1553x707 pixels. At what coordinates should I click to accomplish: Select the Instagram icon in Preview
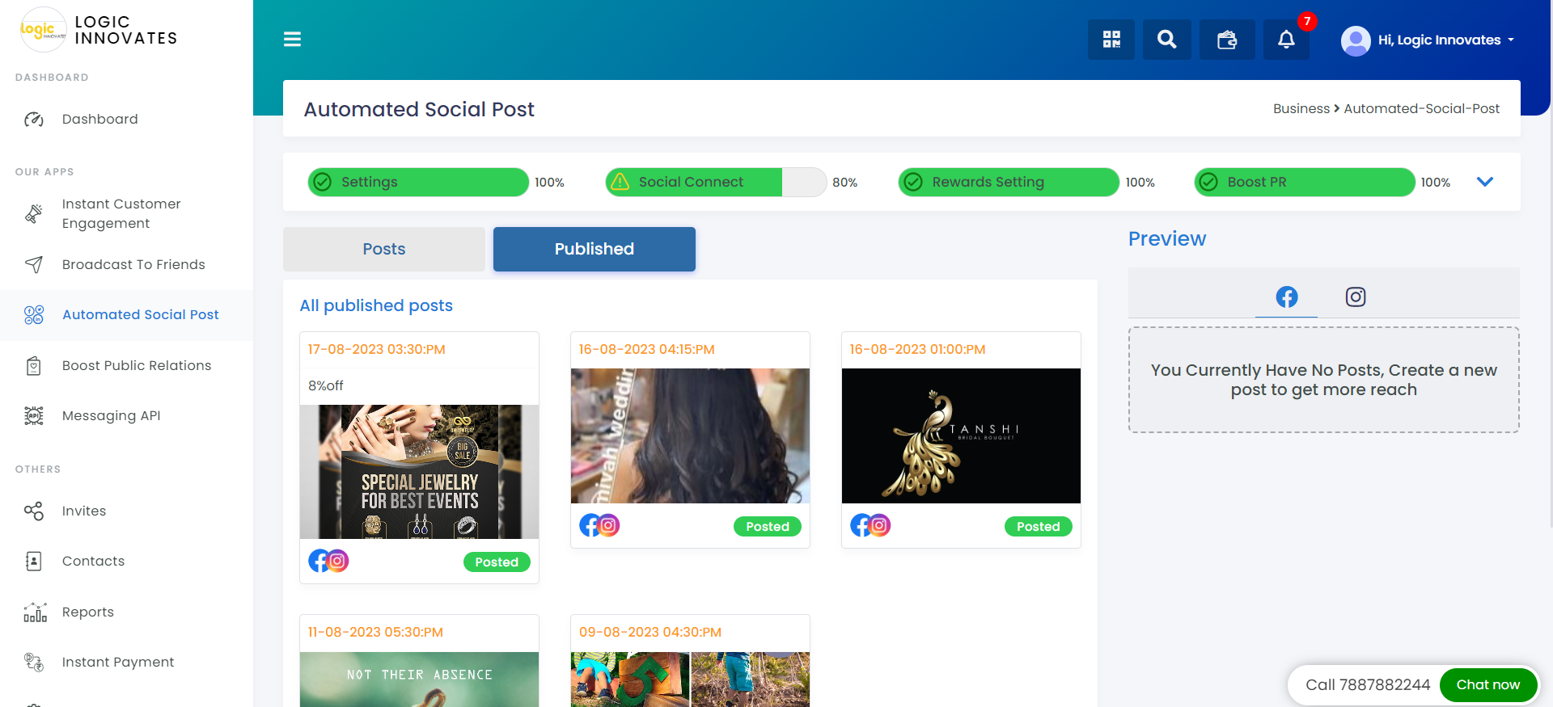(1356, 297)
